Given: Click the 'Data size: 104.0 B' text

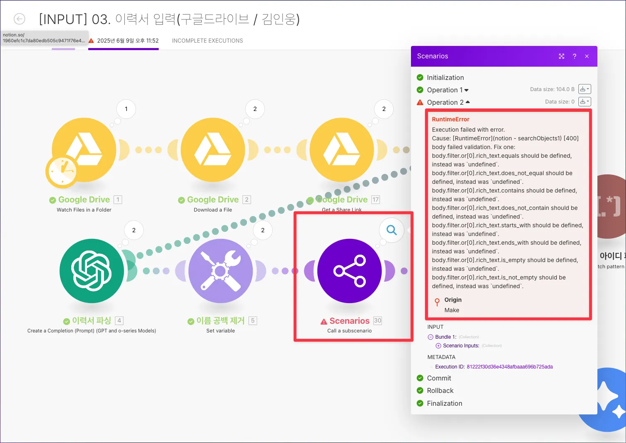Looking at the screenshot, I should (x=552, y=89).
